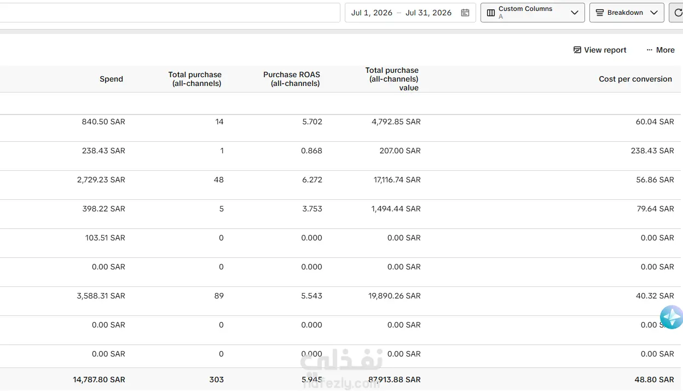Click the cost per conversion 40.32 SAR

pos(655,296)
